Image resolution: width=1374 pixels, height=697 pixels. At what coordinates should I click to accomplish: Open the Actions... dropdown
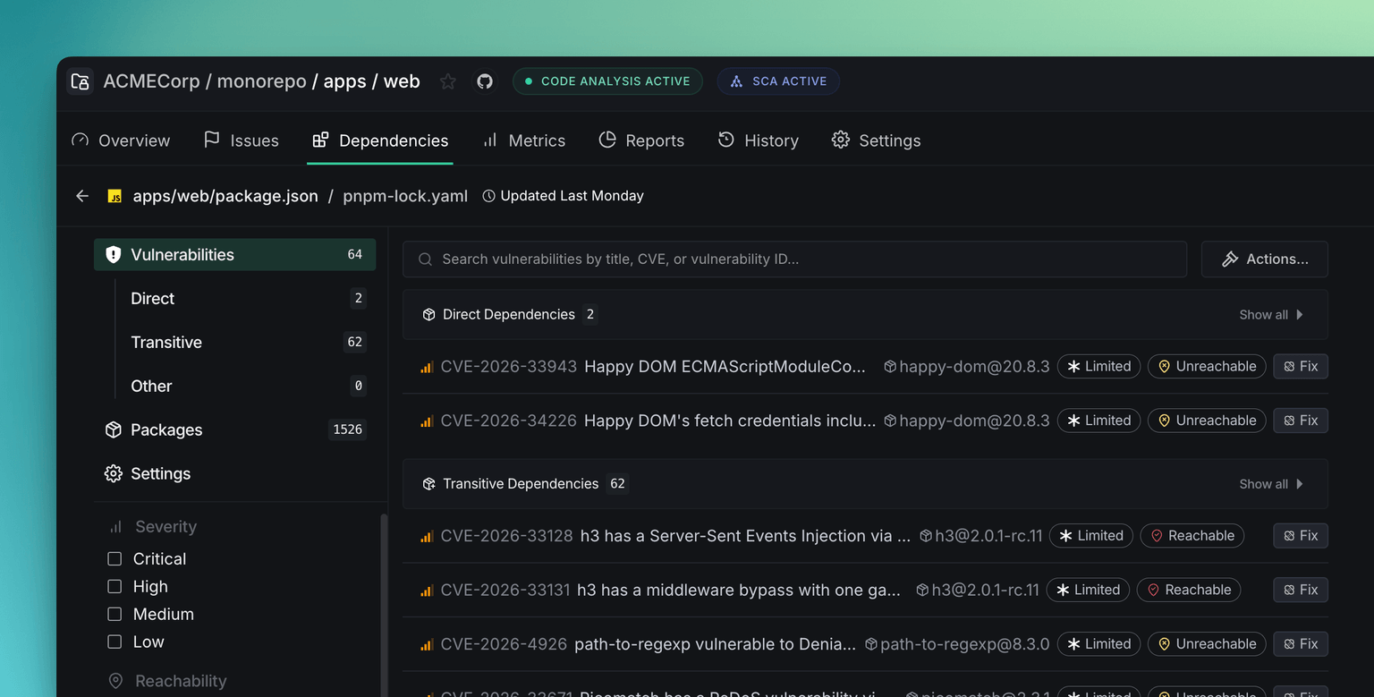coord(1265,259)
